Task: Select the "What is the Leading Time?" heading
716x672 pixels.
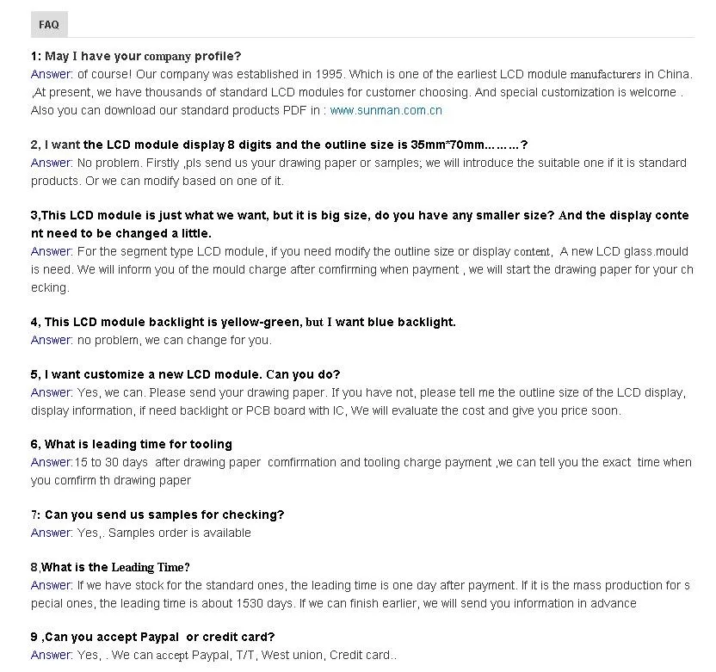Action: coord(110,567)
